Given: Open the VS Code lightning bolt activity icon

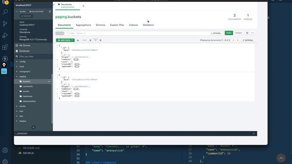Looking at the screenshot, I should point(5,59).
